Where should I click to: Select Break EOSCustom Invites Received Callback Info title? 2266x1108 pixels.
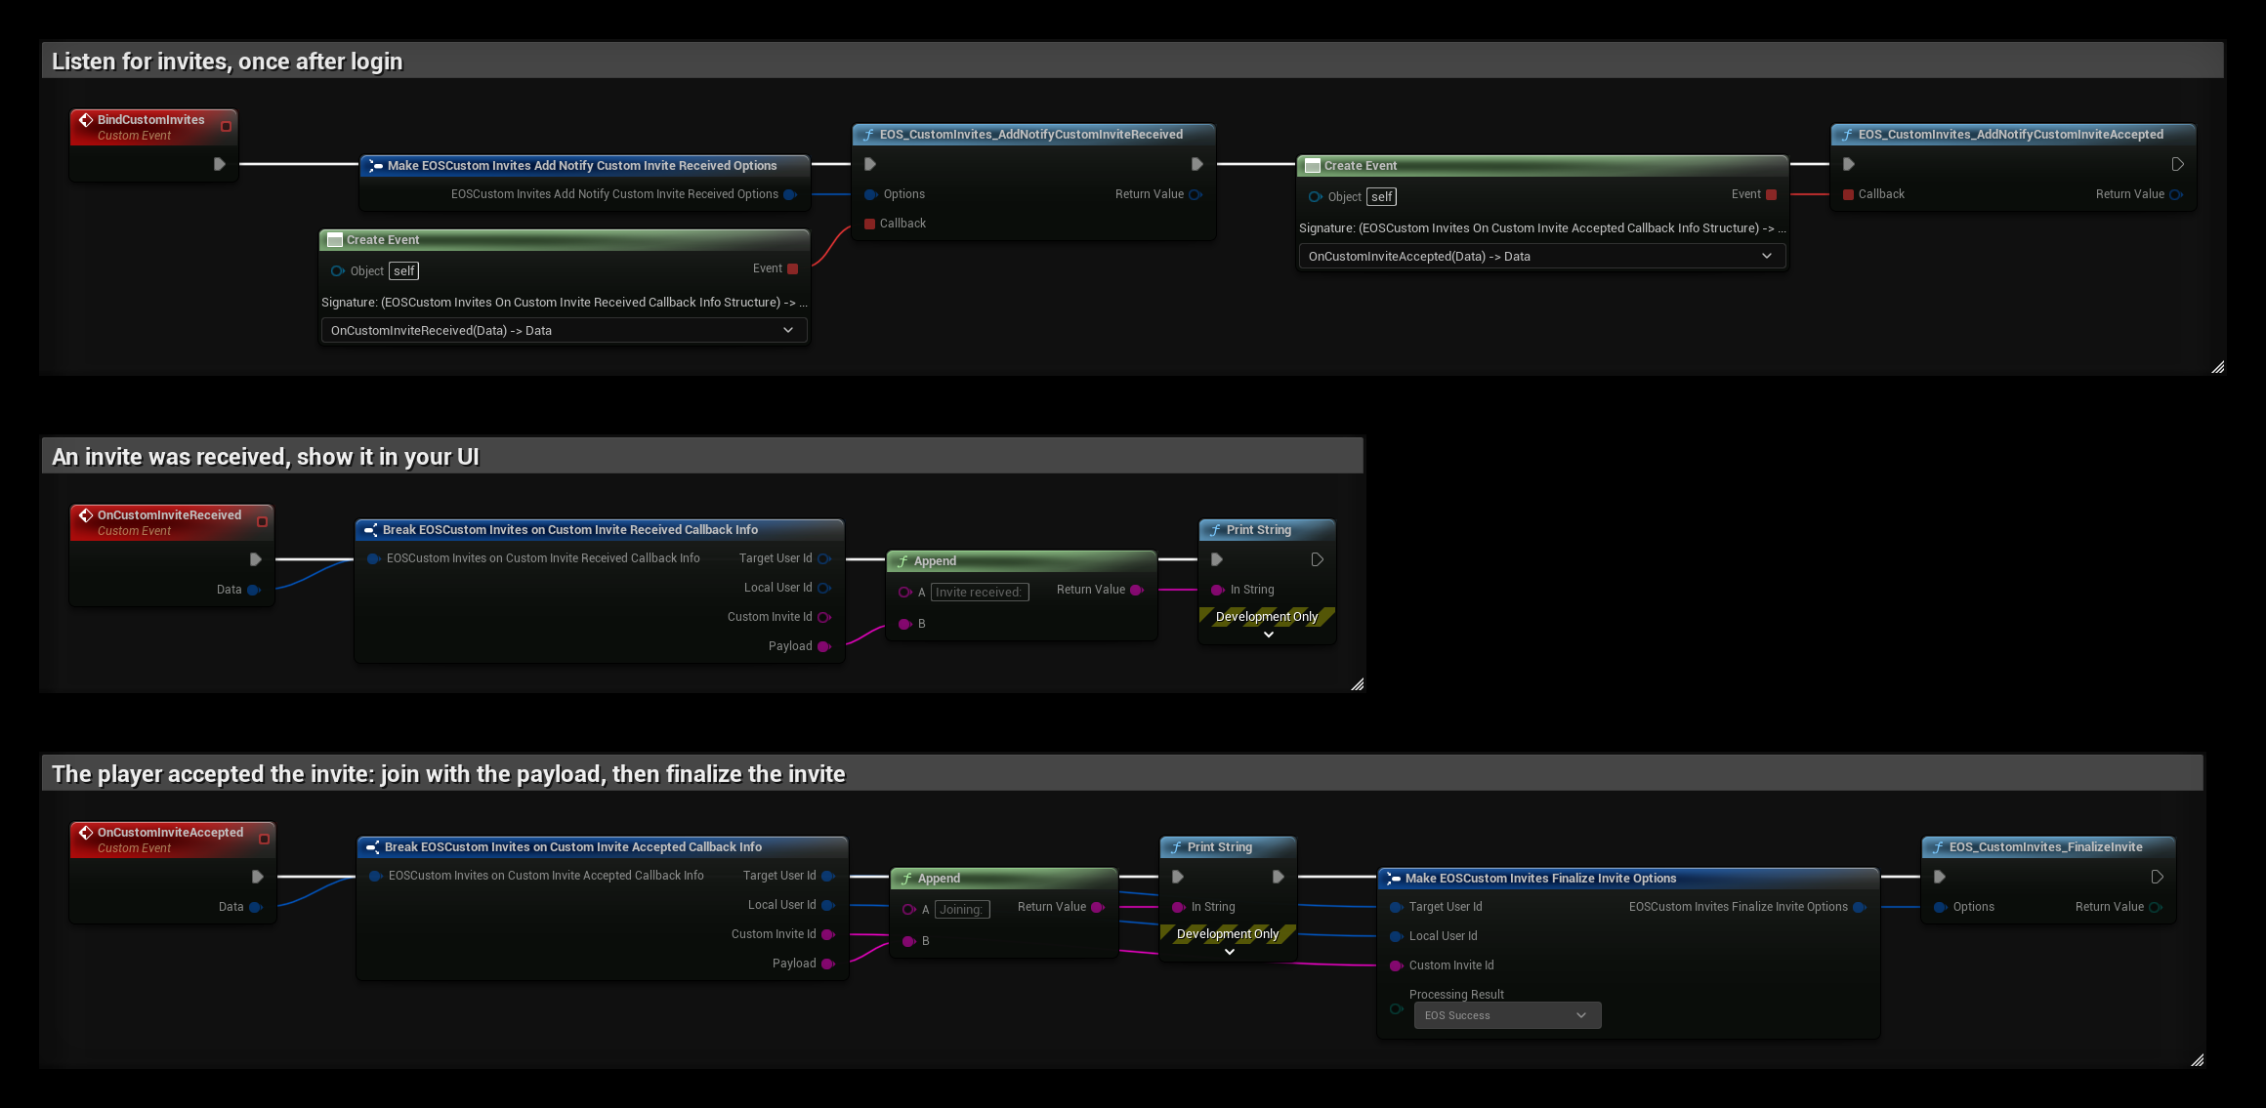(x=569, y=530)
